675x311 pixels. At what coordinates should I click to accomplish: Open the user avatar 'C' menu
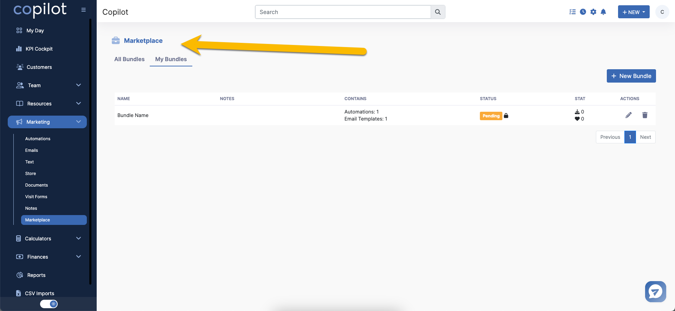tap(662, 12)
